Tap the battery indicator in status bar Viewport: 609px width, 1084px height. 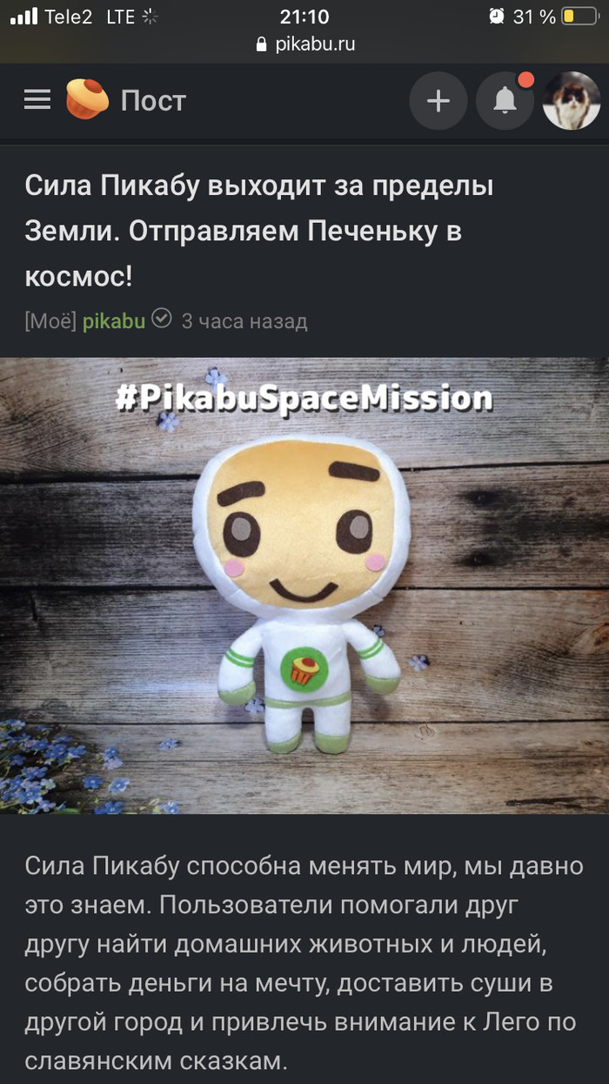coord(579,17)
